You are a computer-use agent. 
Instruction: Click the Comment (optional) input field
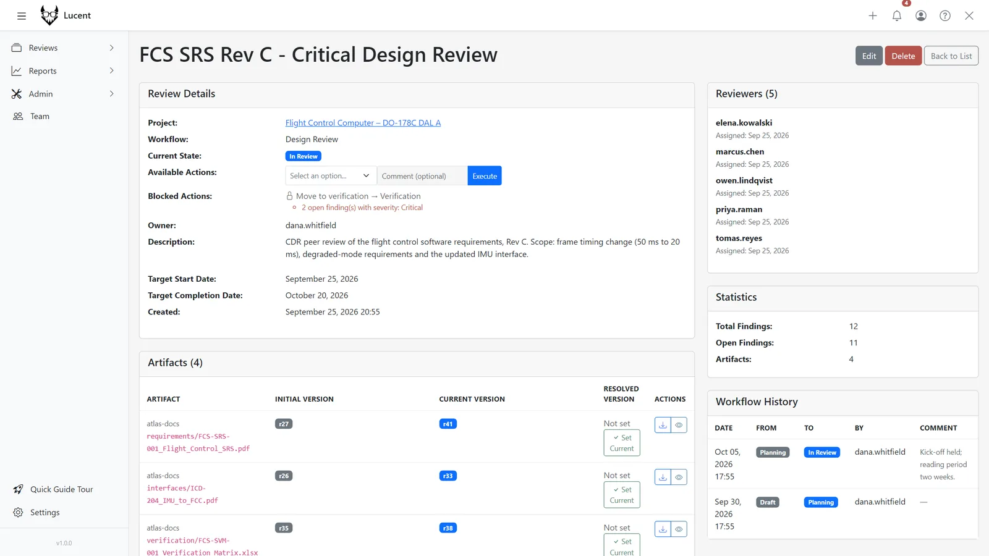pos(422,176)
